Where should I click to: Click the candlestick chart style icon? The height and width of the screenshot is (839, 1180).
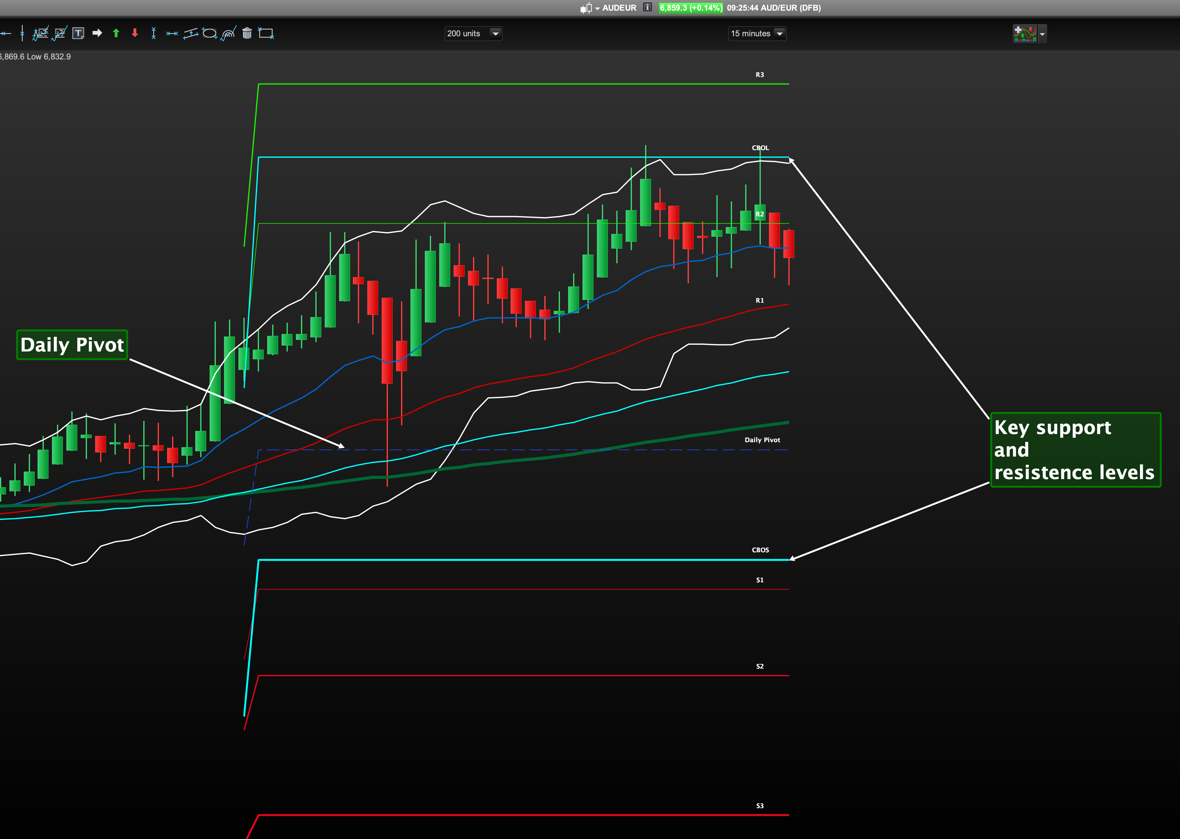(586, 8)
